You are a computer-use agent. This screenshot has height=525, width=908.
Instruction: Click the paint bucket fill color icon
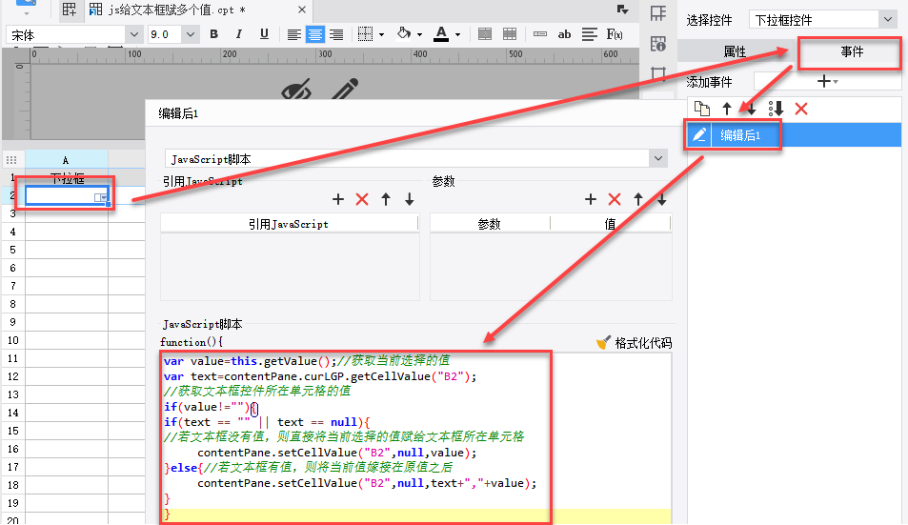coord(404,33)
